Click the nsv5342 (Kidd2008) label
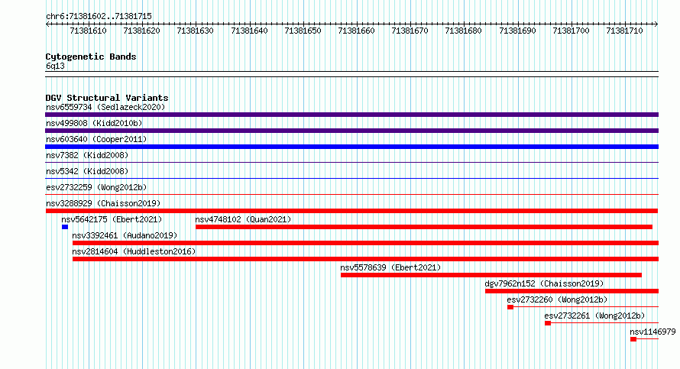This screenshot has height=369, width=680. coord(87,171)
